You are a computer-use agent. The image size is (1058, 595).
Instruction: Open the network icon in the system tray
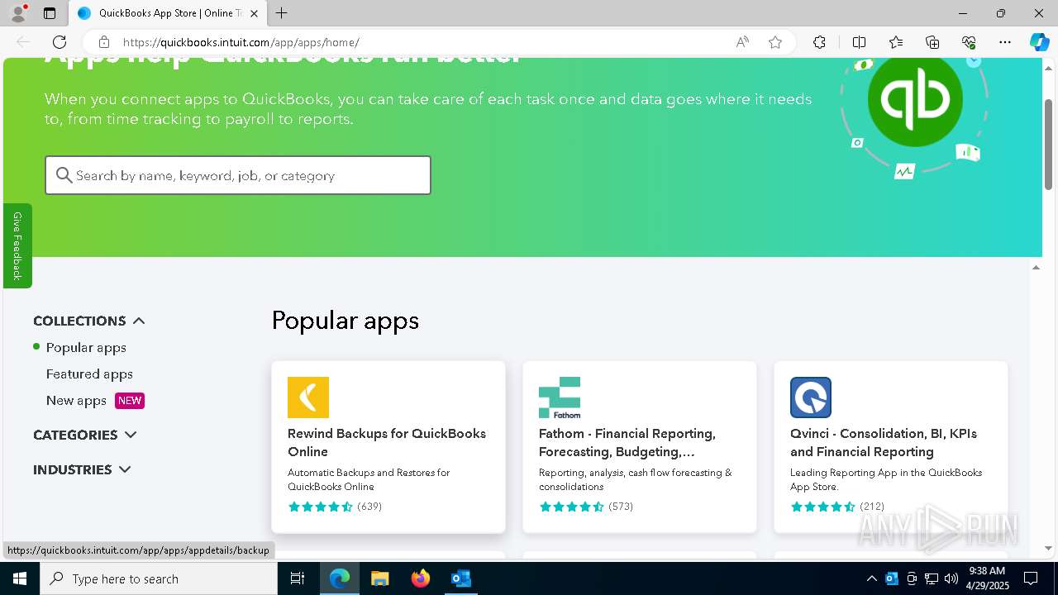click(x=932, y=578)
